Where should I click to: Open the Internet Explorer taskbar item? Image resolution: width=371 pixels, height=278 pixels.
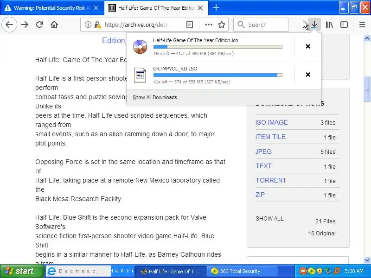(78, 271)
